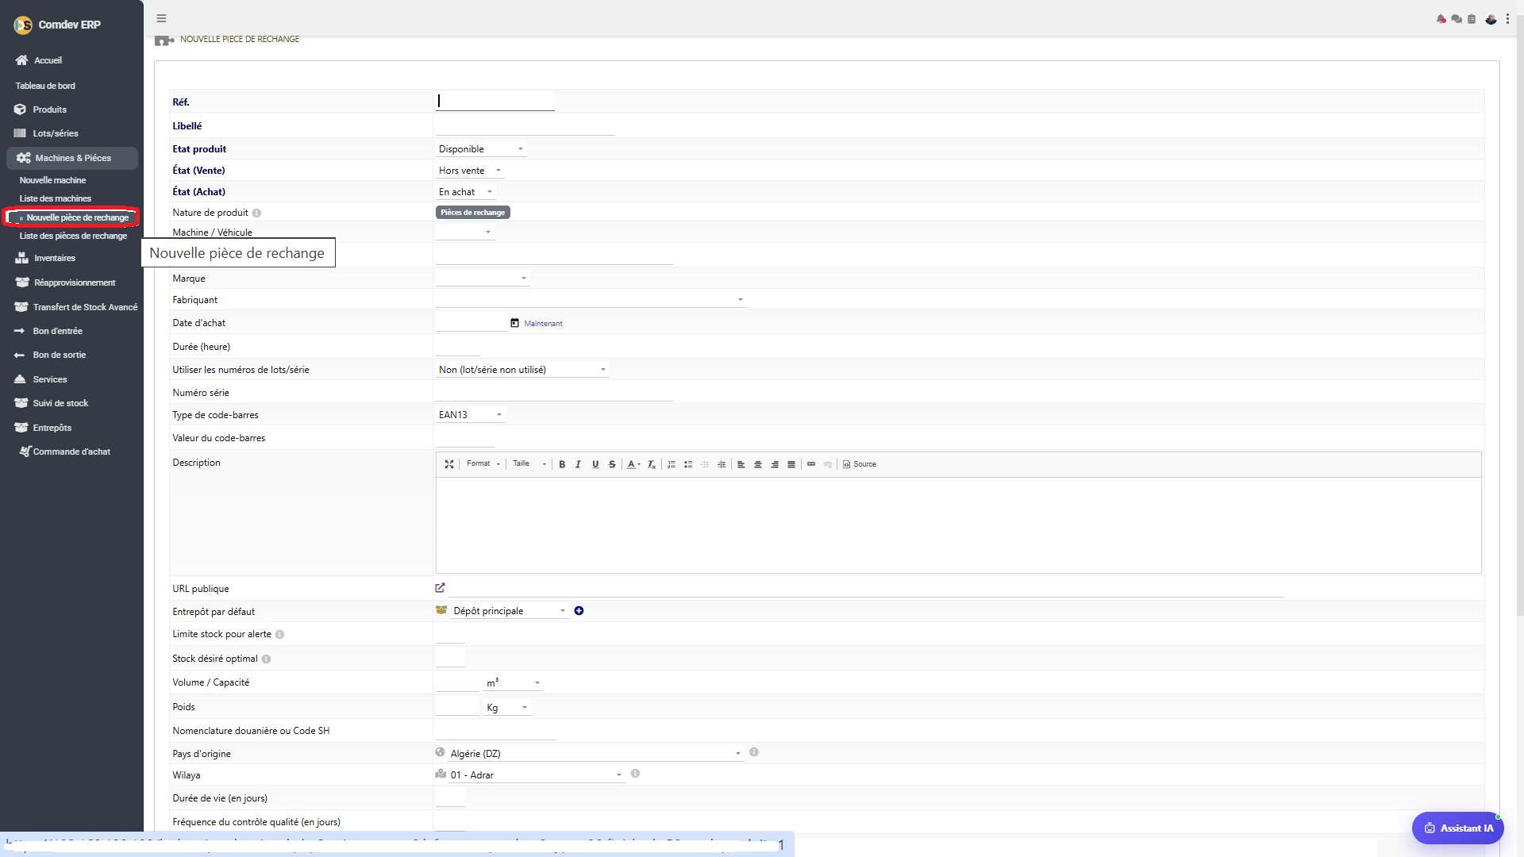Open Commande d'achat in the sidebar
The image size is (1524, 857).
(71, 452)
